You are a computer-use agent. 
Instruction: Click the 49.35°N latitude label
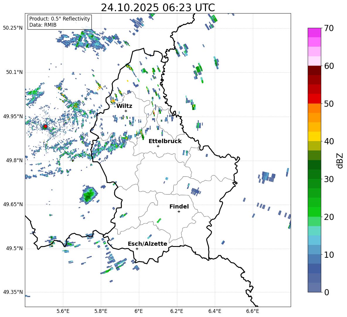click(x=13, y=292)
